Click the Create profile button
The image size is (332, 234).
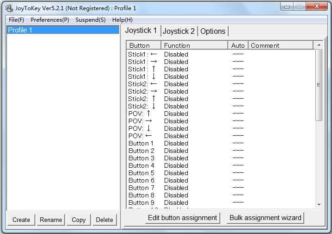(x=21, y=220)
